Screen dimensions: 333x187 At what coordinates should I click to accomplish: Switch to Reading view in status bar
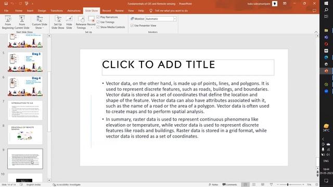263,185
